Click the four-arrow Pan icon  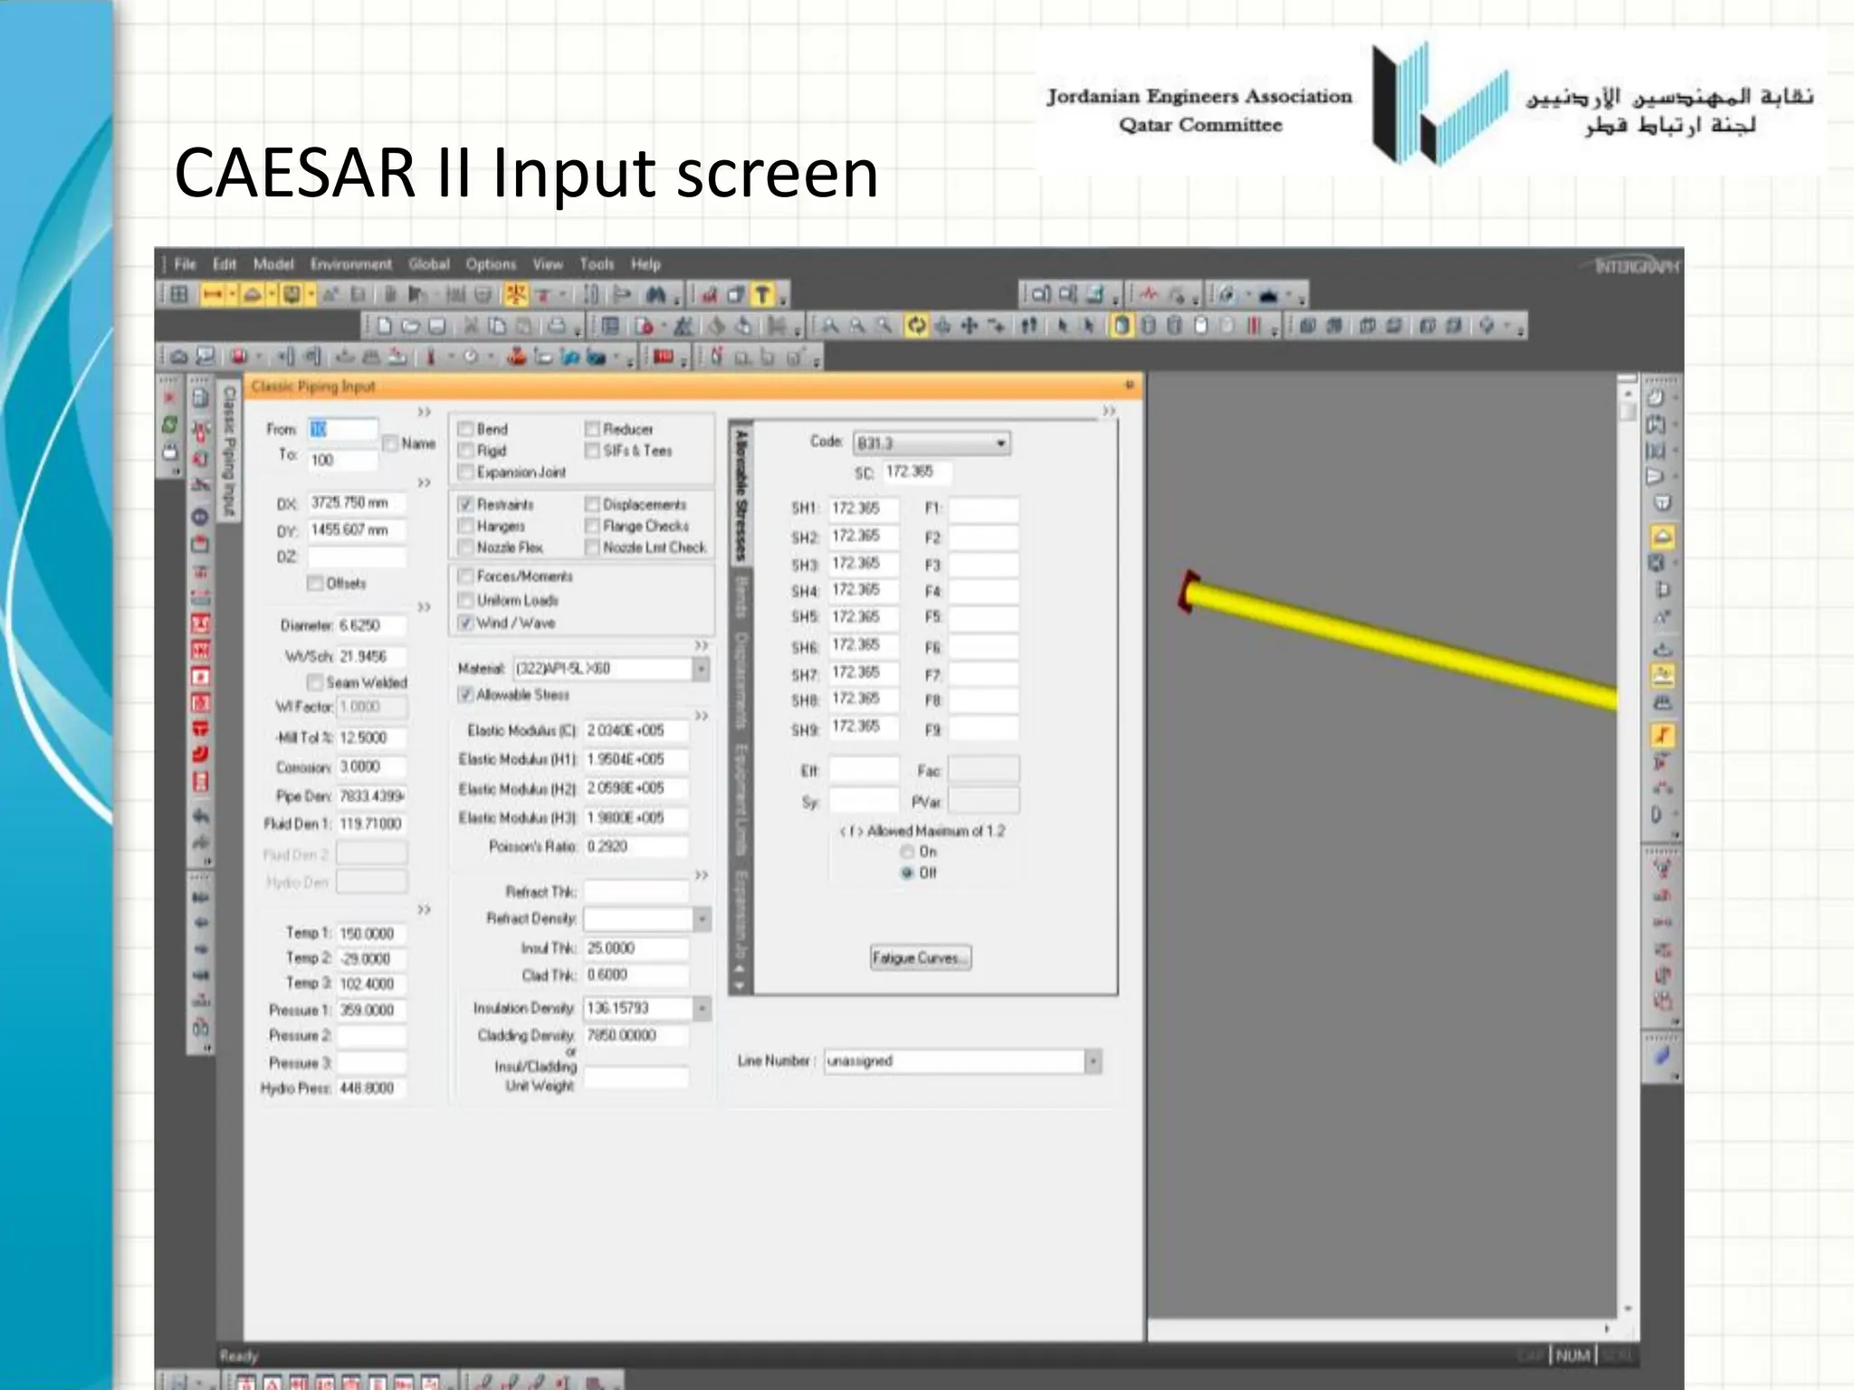(x=969, y=326)
